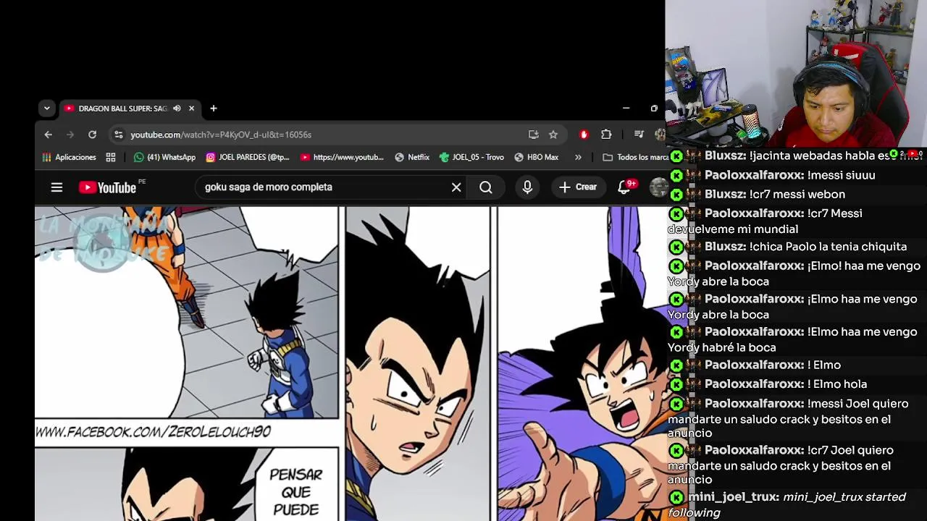
Task: Open the JOEL PAREDES Instagram bookmark
Action: pyautogui.click(x=248, y=157)
